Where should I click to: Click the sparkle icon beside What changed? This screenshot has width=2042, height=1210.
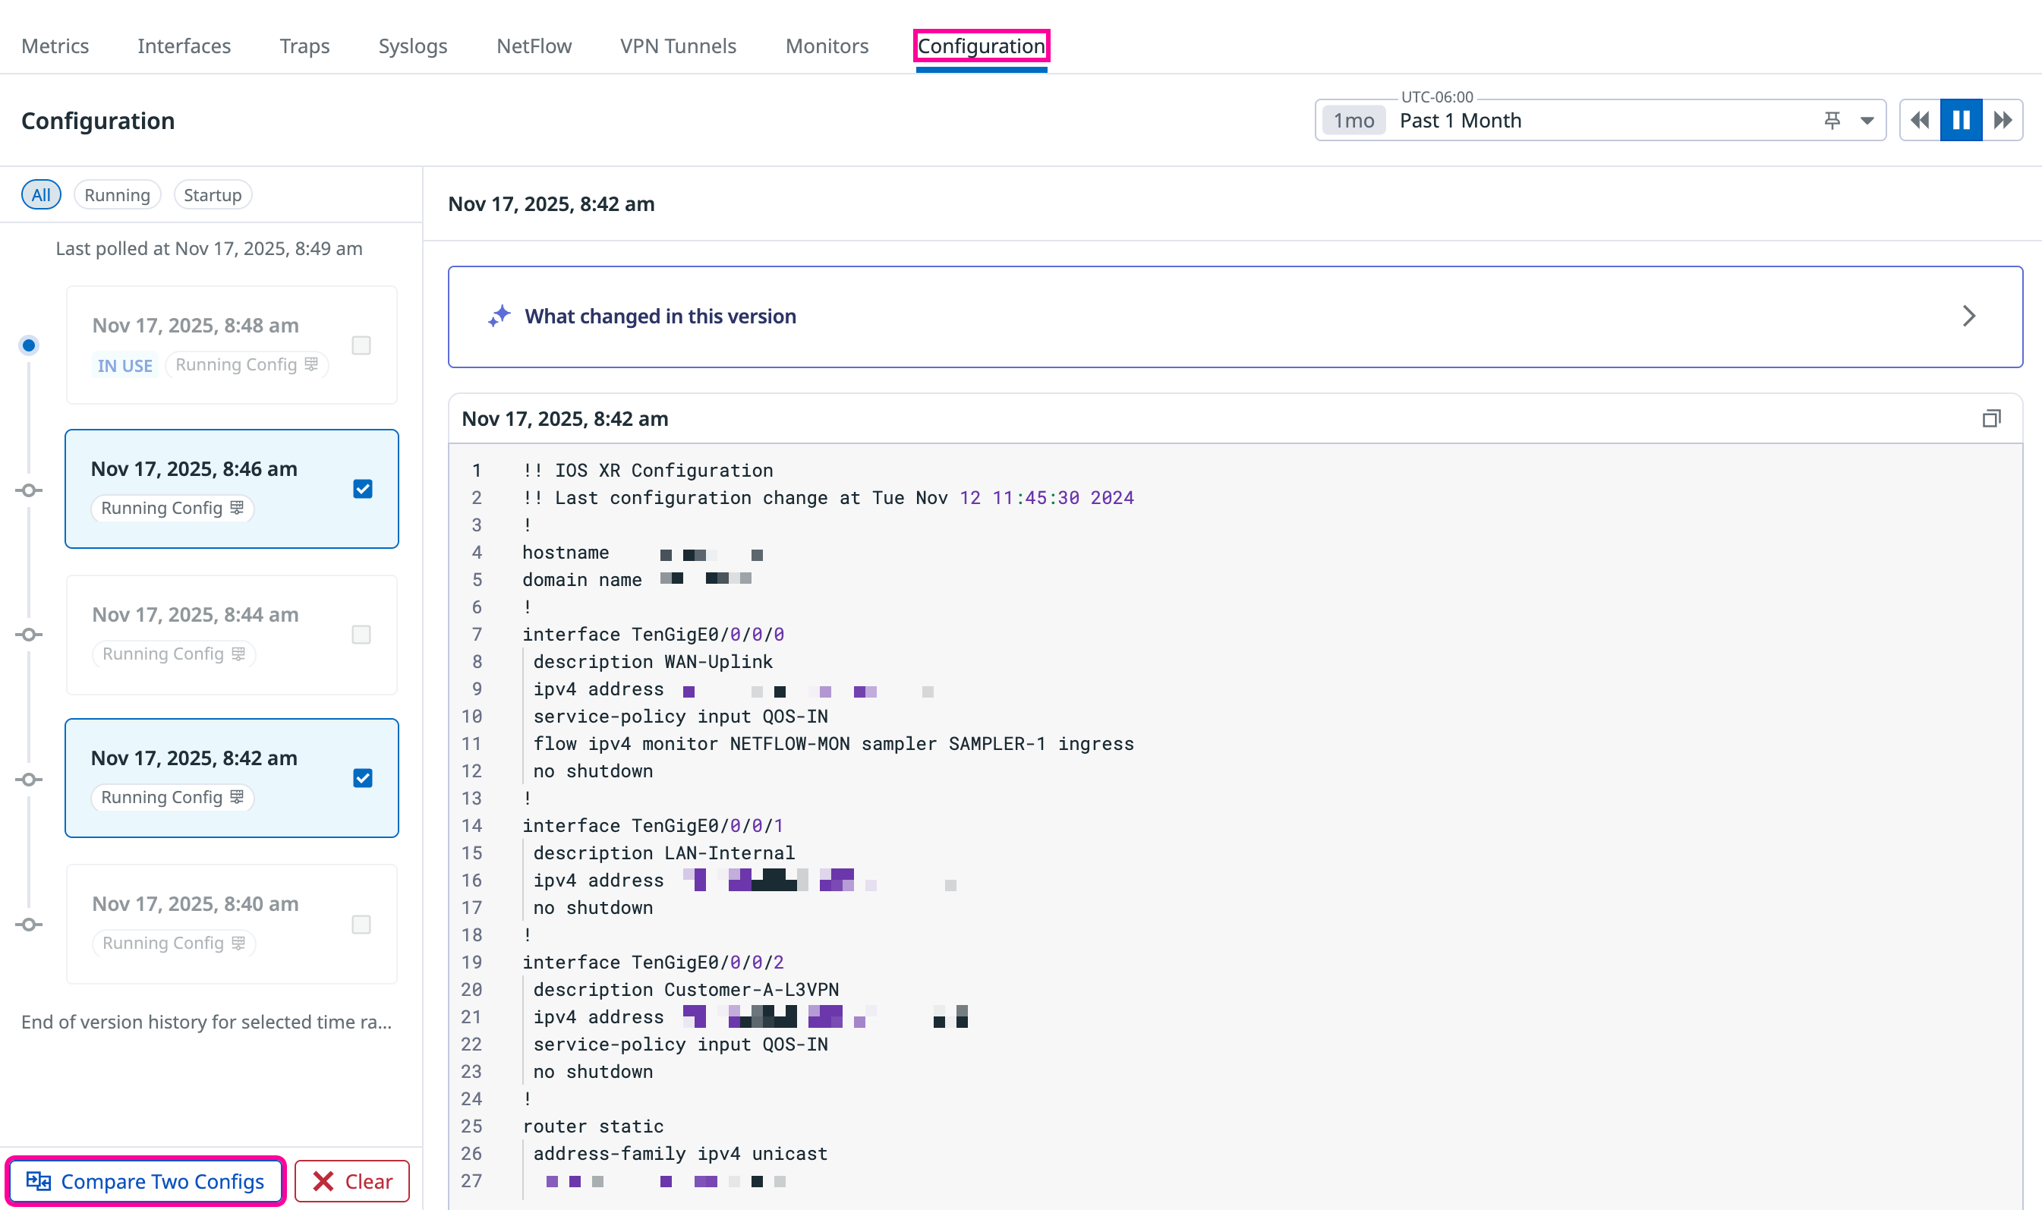[499, 317]
